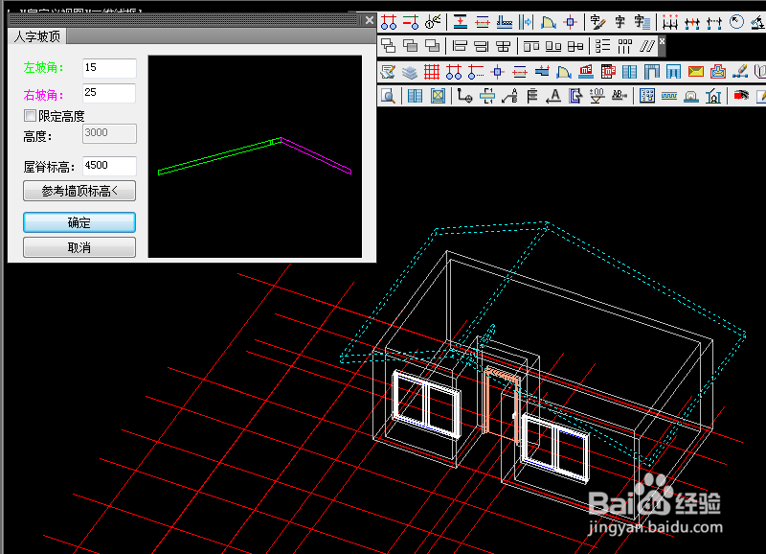Image resolution: width=766 pixels, height=554 pixels.
Task: Click the circular arrow compass icon
Action: (736, 22)
